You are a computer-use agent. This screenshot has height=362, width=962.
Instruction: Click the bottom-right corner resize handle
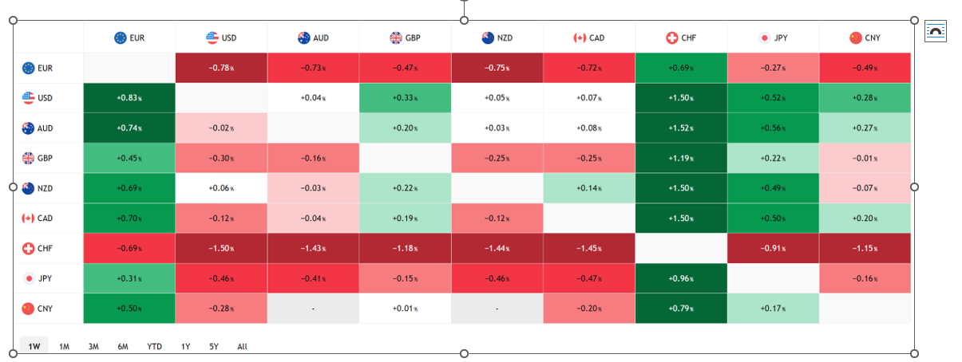(x=915, y=353)
